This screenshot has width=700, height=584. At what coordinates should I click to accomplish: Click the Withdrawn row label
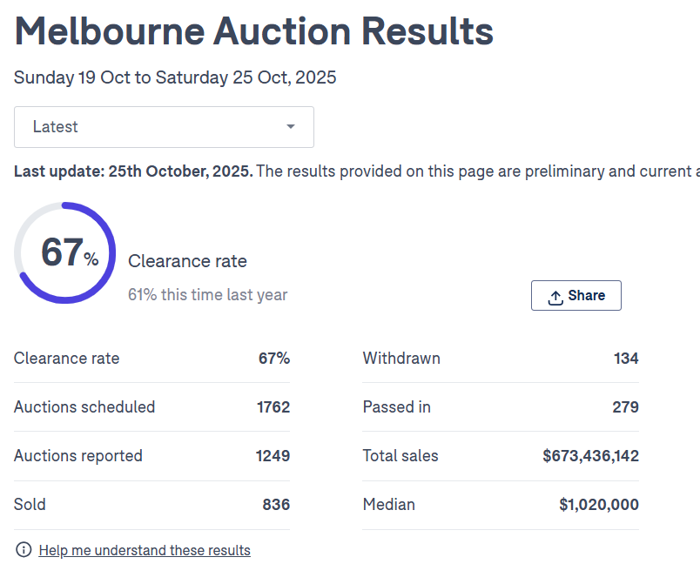coord(401,359)
